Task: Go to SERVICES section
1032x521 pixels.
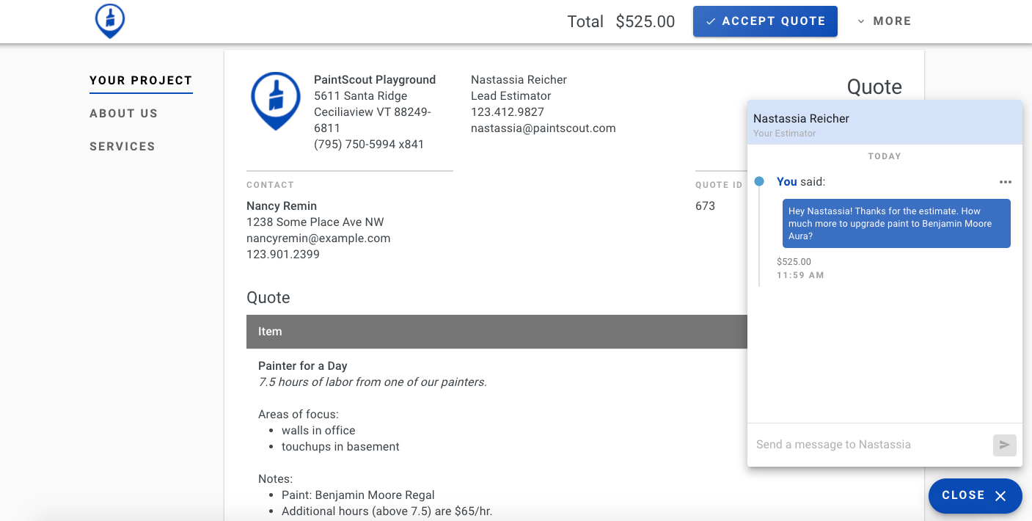Action: coord(122,147)
